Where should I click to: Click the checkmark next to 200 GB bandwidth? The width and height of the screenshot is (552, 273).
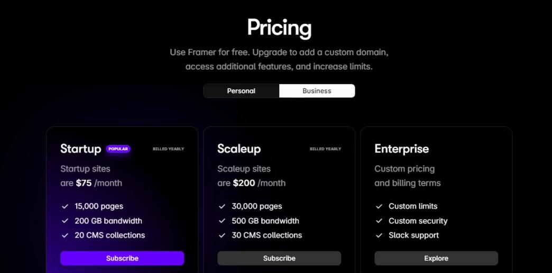65,221
